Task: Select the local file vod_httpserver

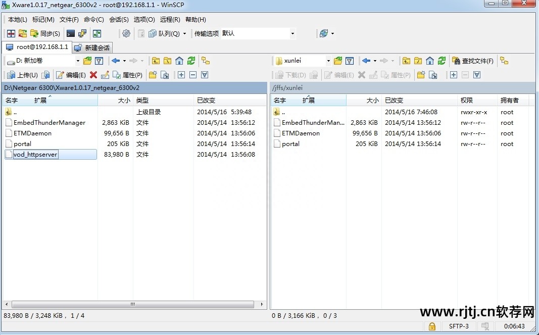Action: pos(35,155)
